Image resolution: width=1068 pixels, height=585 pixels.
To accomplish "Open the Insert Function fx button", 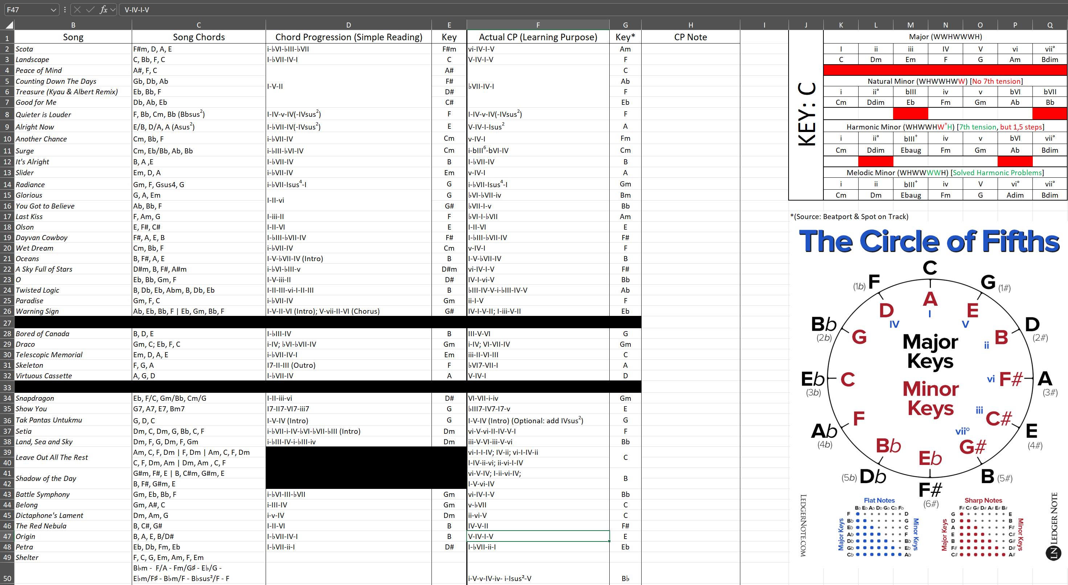I will 104,9.
